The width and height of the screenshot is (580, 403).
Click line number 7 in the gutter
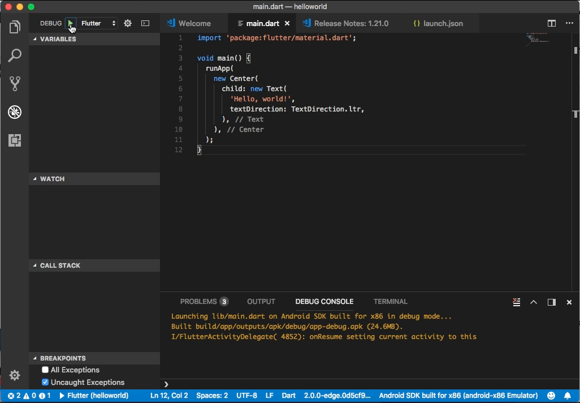point(180,99)
